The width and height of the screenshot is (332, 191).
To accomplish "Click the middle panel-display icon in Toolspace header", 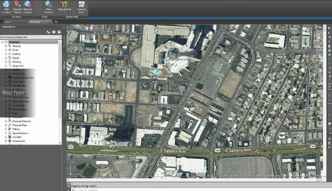I will [54, 32].
